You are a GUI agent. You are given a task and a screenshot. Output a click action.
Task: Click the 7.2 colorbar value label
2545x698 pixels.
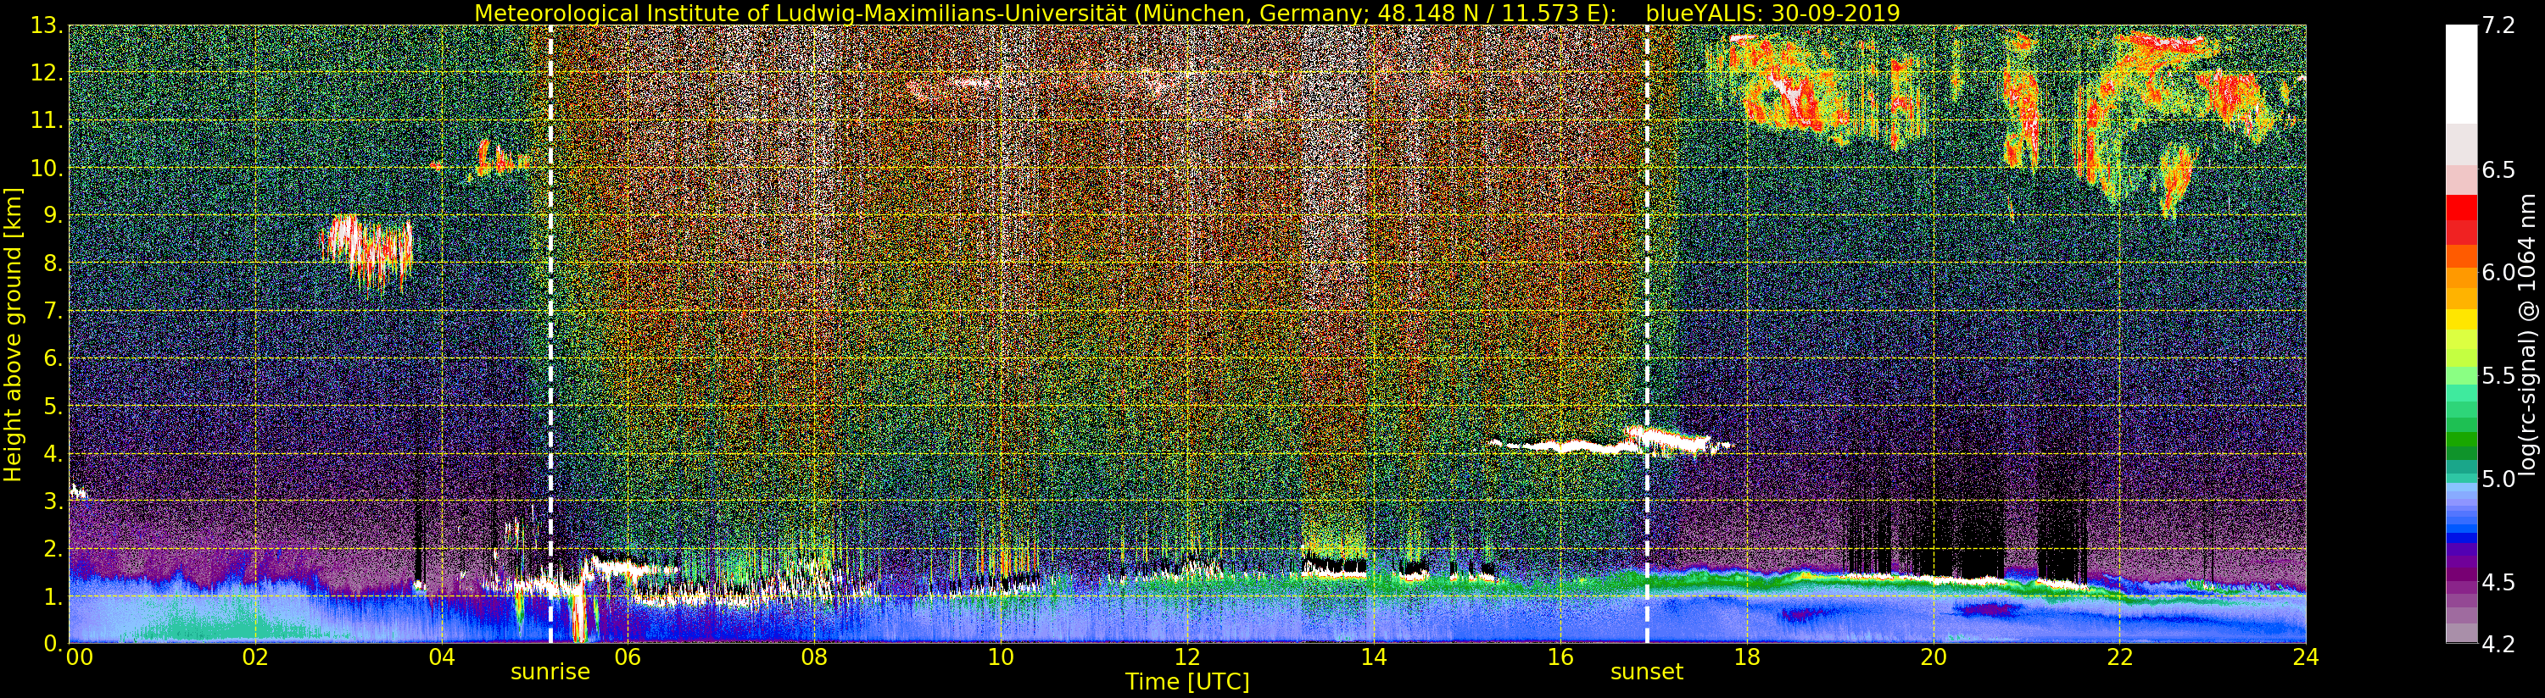point(2498,25)
